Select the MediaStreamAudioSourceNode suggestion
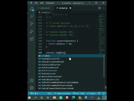 click(x=71, y=85)
